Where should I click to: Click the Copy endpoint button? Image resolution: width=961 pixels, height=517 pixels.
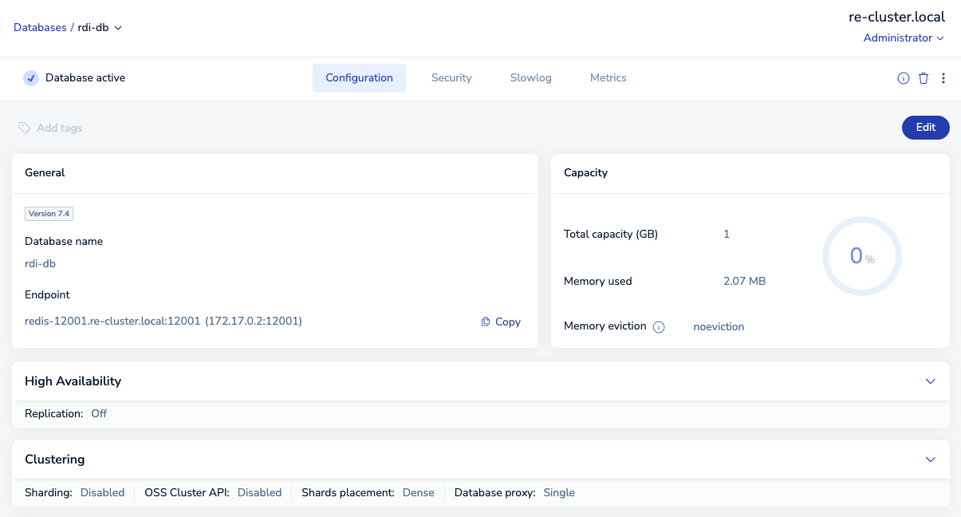pos(501,322)
